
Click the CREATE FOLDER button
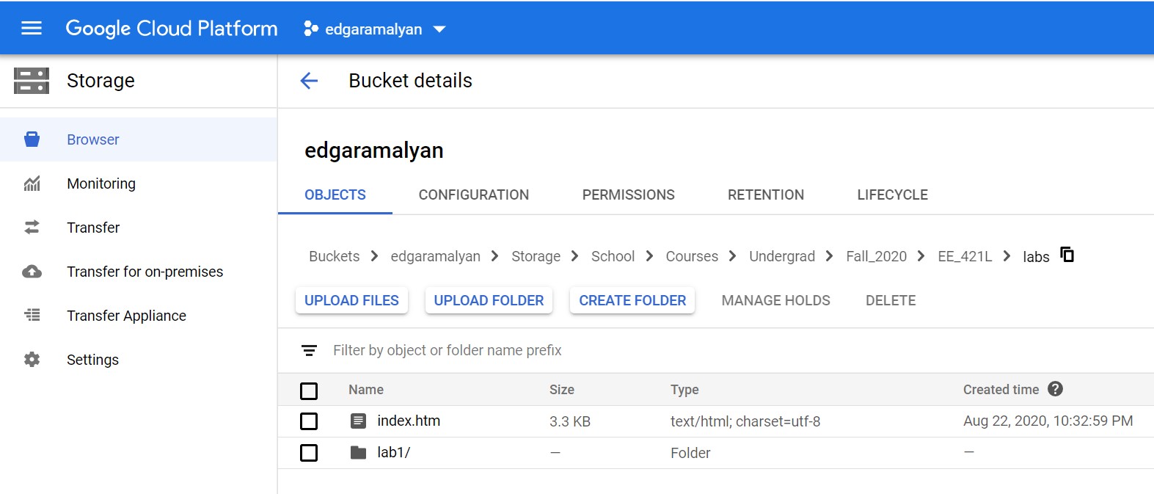click(x=632, y=300)
